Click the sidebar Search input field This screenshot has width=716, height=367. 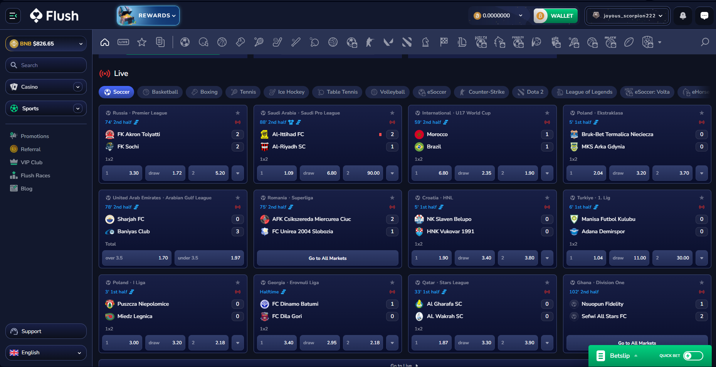[x=46, y=65]
